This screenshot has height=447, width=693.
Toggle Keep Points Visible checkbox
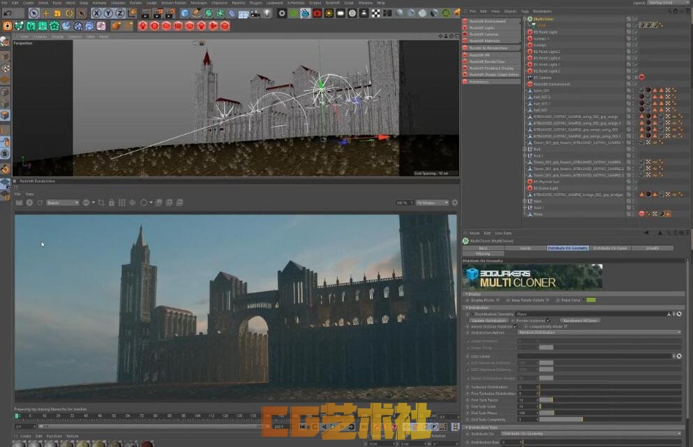pyautogui.click(x=548, y=301)
